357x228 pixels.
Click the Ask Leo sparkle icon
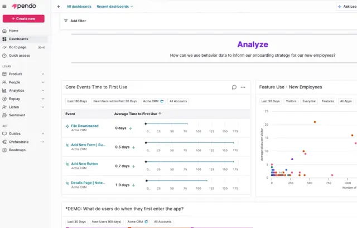pyautogui.click(x=340, y=7)
